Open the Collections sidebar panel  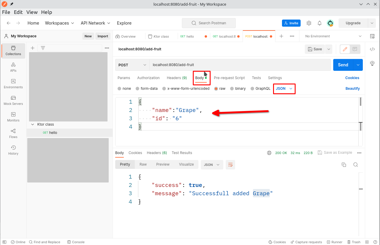pos(13,51)
